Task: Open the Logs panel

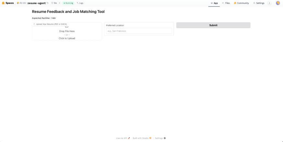Action: (x=80, y=3)
